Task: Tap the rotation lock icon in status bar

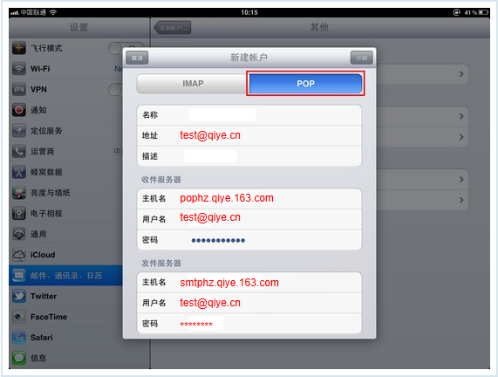Action: (x=457, y=12)
